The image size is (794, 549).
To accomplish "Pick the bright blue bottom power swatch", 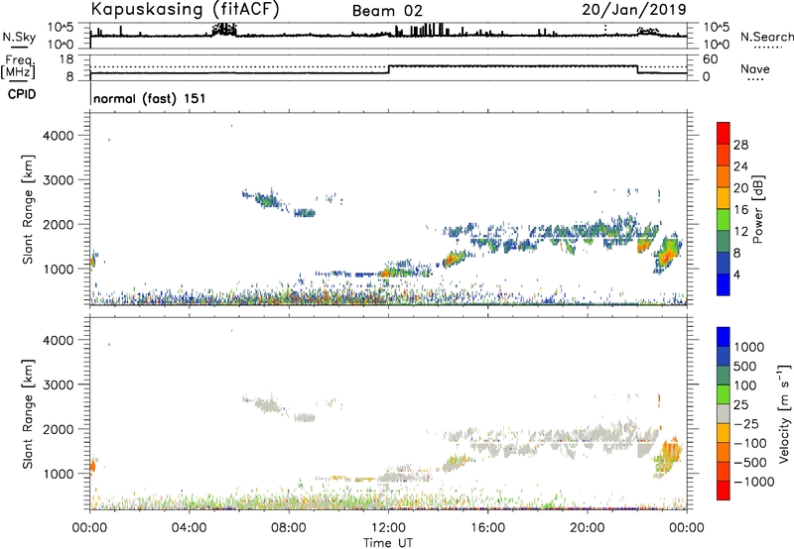I will coord(724,285).
